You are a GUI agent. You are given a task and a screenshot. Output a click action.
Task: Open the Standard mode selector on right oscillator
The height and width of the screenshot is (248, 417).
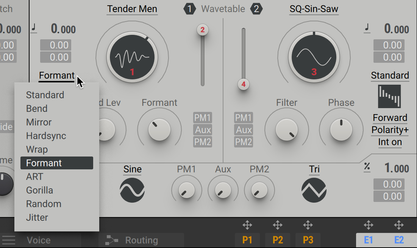pos(390,75)
